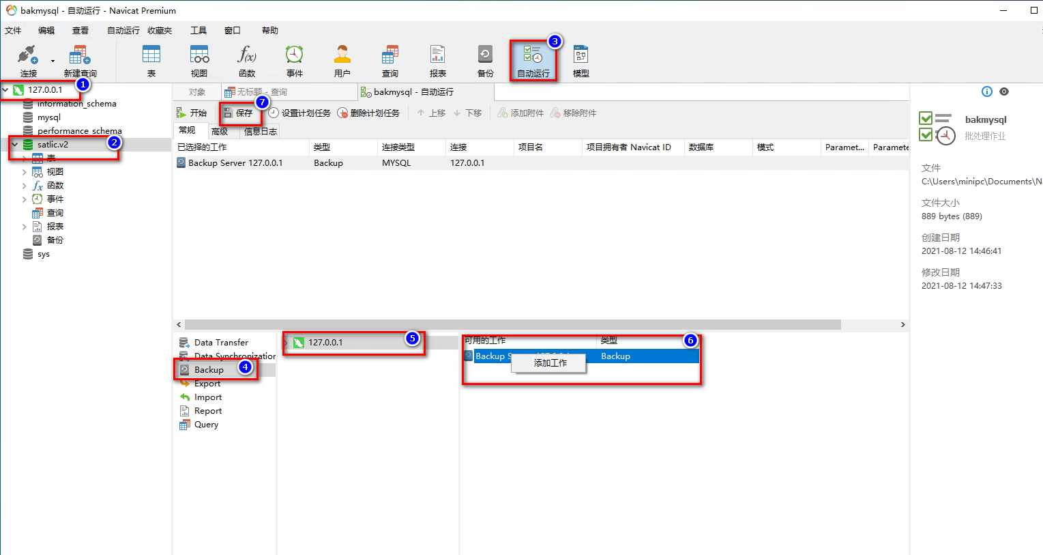The height and width of the screenshot is (555, 1043).
Task: Open the 事件 (Event) toolbar icon
Action: pyautogui.click(x=295, y=61)
